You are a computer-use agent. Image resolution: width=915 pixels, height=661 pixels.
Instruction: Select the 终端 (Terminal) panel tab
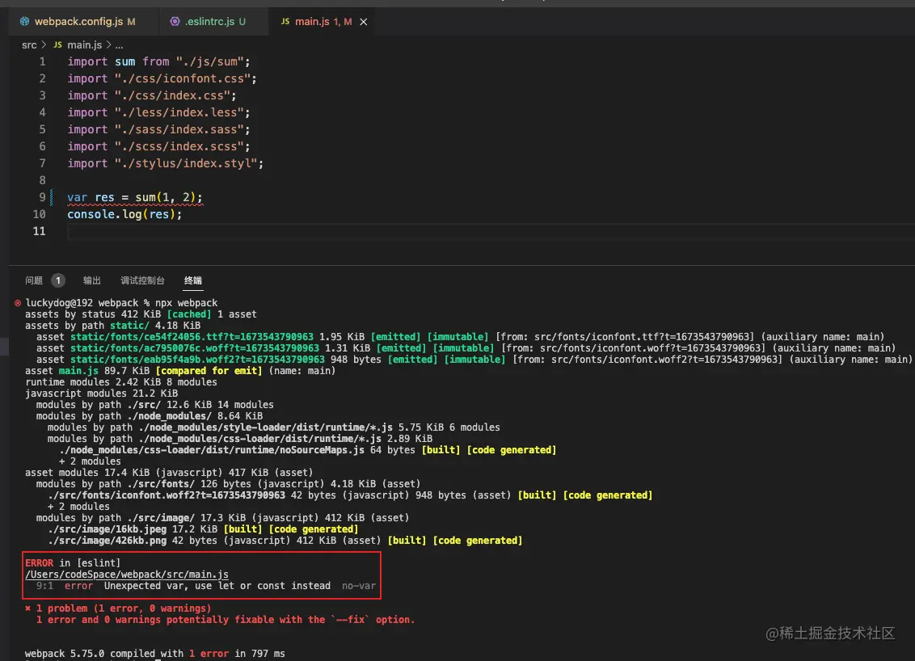click(x=193, y=280)
